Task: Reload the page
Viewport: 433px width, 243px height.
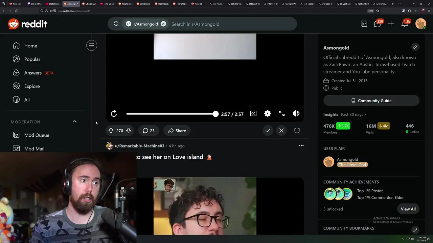Action: (16, 11)
